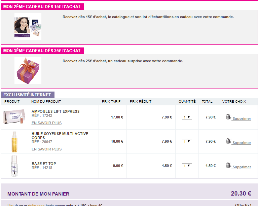Screen dimensions: 258x206
Task: Open En savoir plus for Ampoules Lift Express
Action: click(46, 123)
